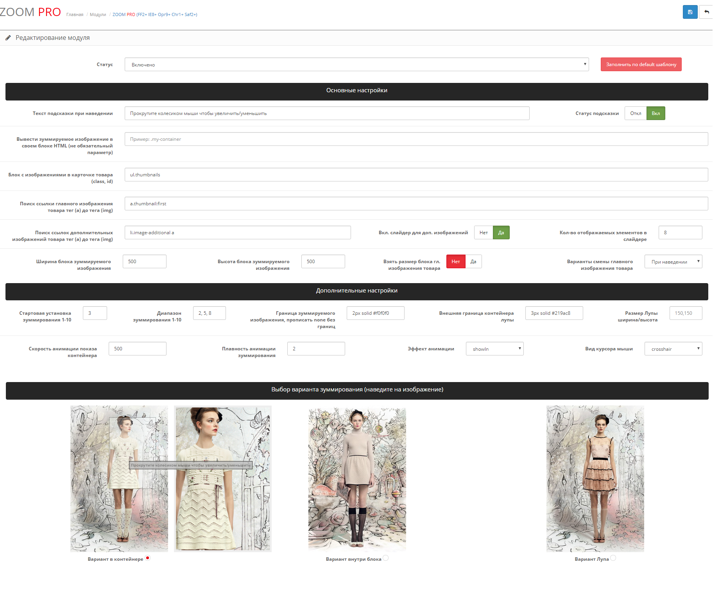Open Модули breadcrumb link
This screenshot has width=720, height=603.
pos(98,15)
